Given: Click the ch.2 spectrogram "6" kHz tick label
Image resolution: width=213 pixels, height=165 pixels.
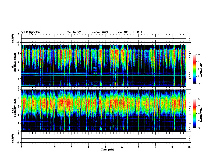Looking at the screenshot, I should [19, 106].
